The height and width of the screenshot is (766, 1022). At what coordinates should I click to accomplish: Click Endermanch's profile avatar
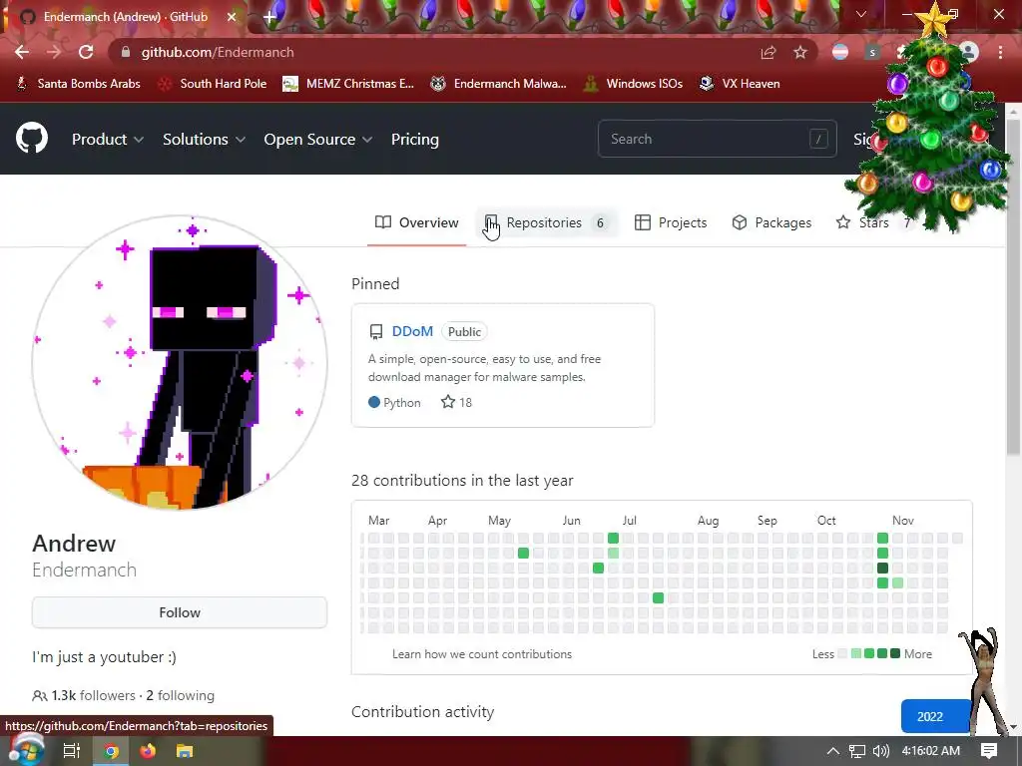coord(180,362)
